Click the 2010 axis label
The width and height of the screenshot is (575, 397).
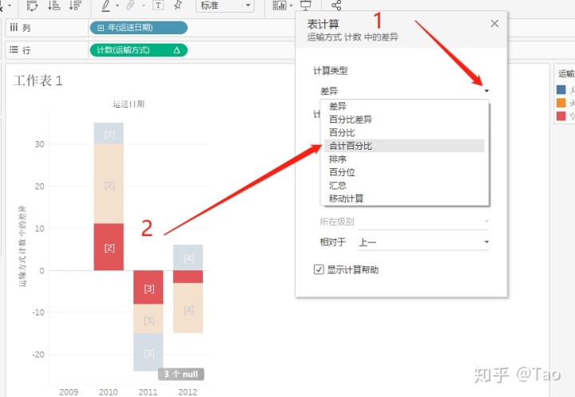tap(109, 392)
